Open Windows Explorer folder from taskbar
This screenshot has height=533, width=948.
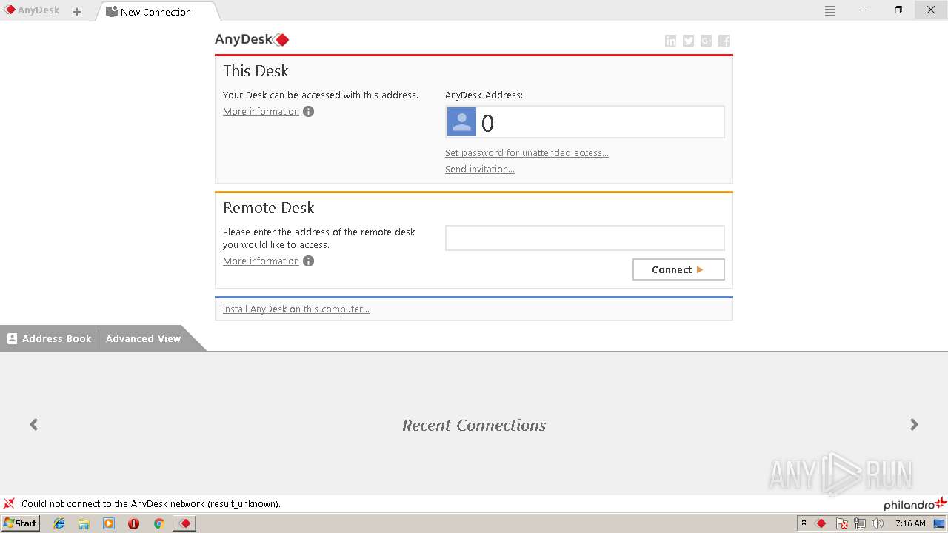[x=84, y=523]
